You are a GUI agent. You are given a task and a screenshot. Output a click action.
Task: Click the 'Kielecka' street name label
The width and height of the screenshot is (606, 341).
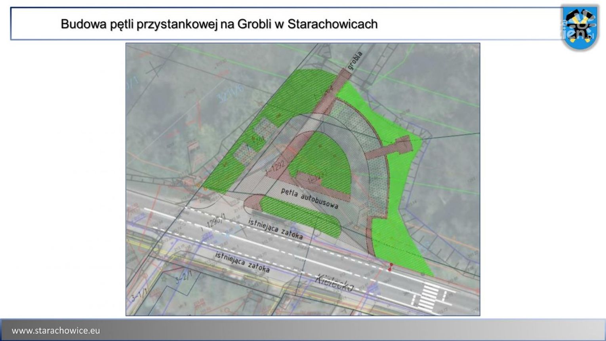334,283
